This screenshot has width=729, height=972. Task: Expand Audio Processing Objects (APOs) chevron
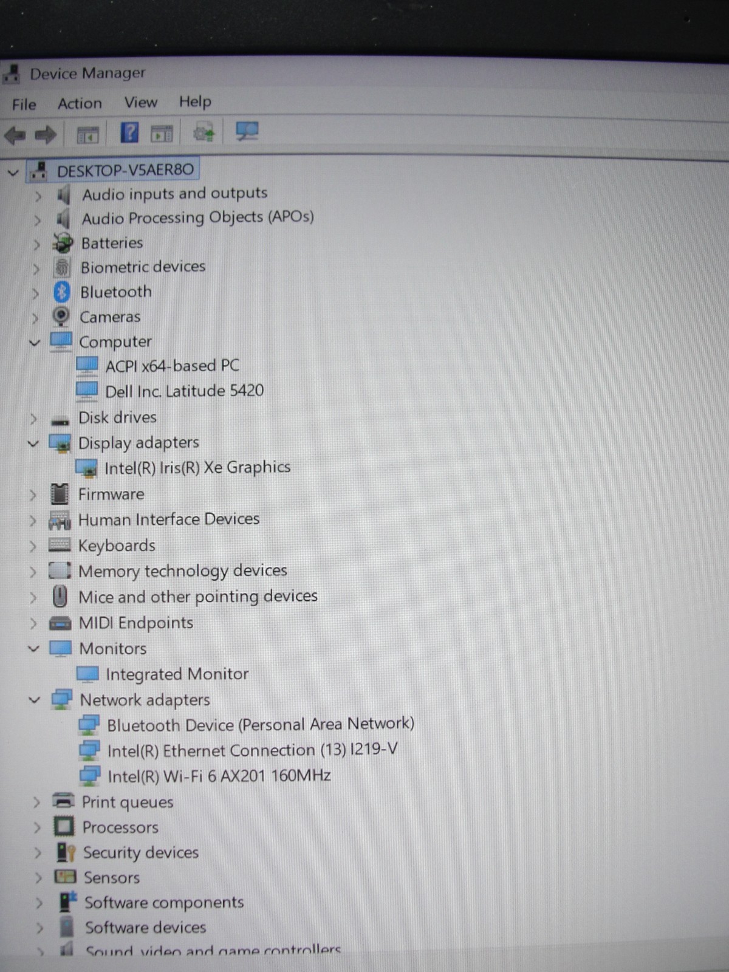[x=37, y=220]
